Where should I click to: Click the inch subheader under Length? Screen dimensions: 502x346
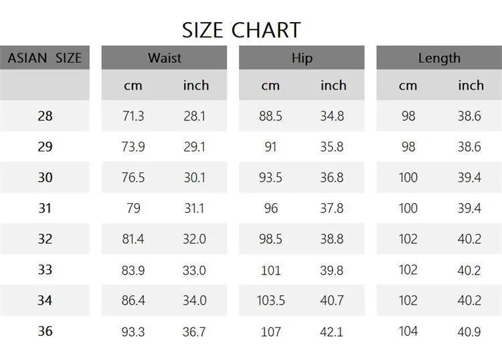tap(471, 85)
